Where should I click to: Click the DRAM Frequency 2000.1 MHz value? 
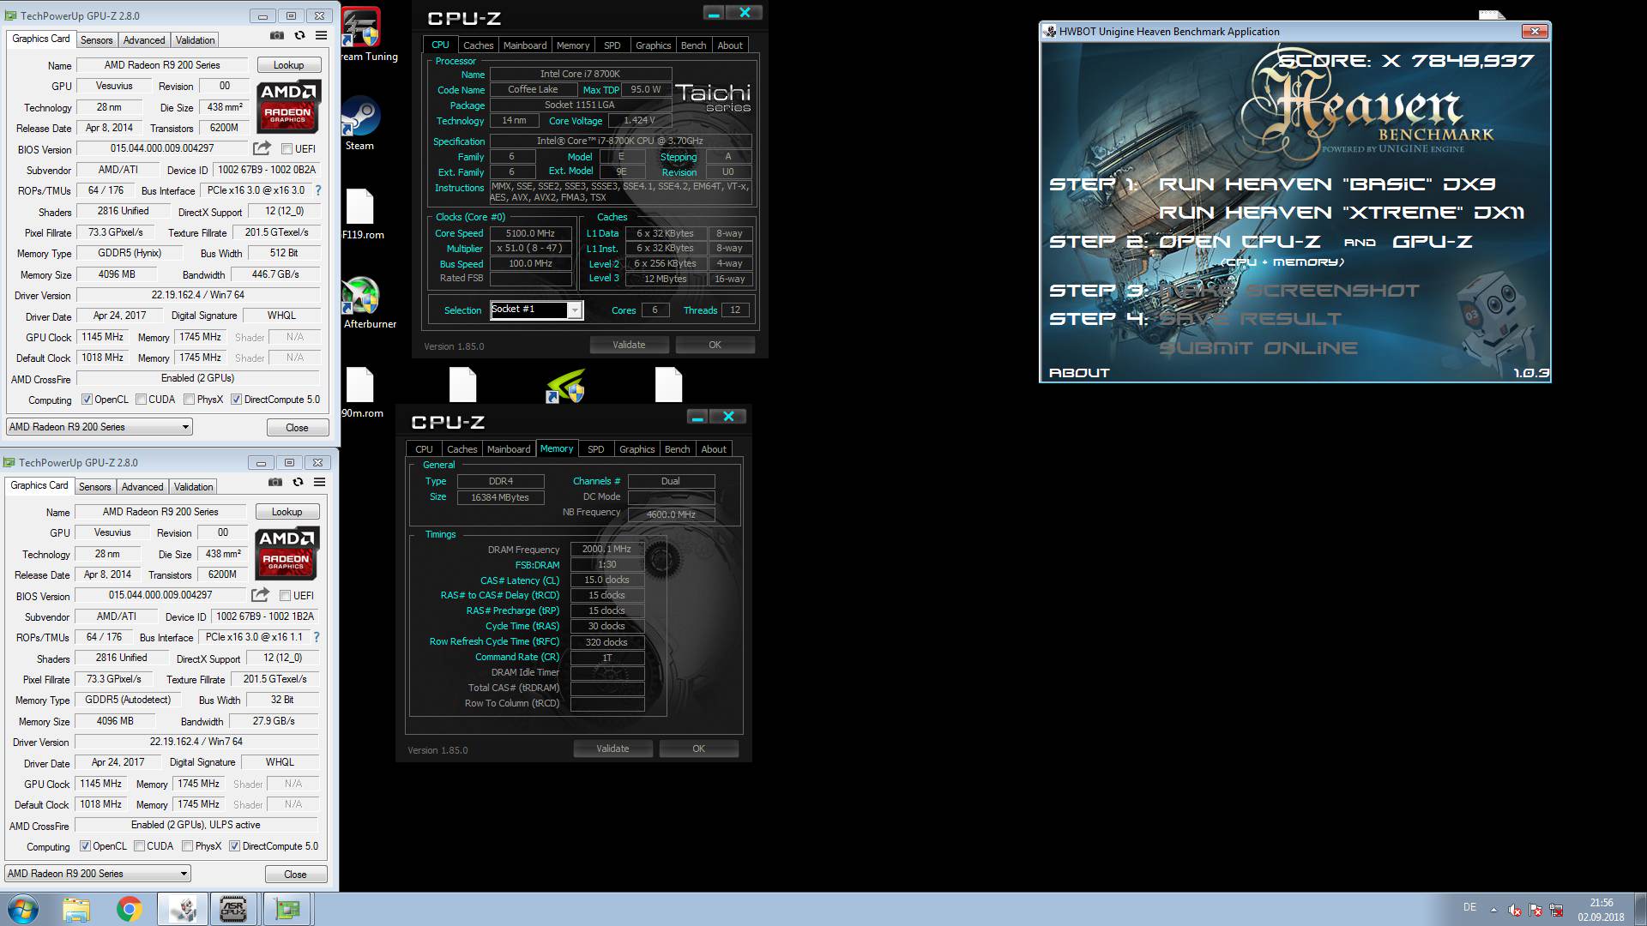(x=606, y=549)
